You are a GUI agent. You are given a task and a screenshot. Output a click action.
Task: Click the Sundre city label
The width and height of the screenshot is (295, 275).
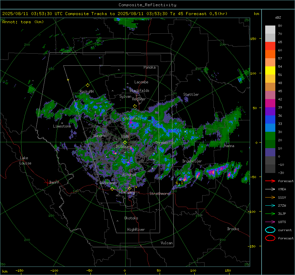click(x=99, y=135)
